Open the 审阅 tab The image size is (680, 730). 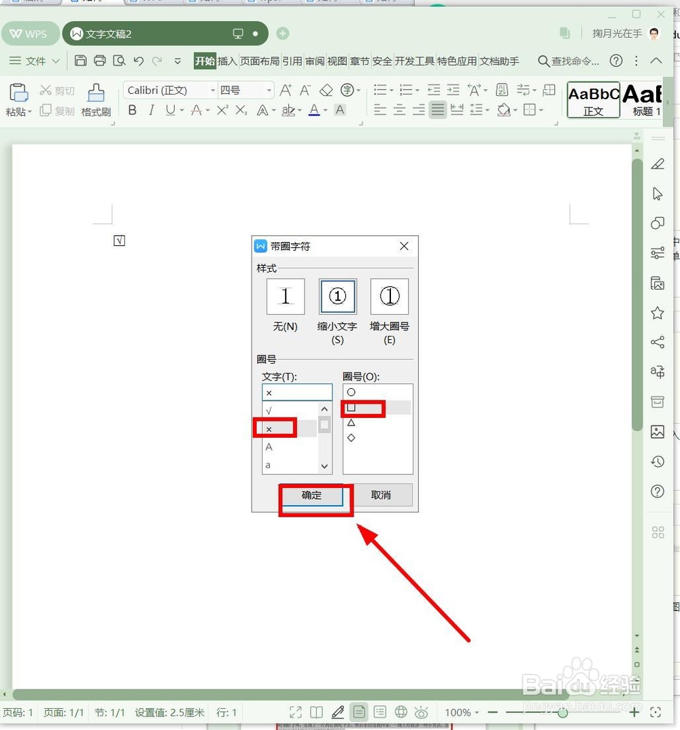tap(315, 61)
